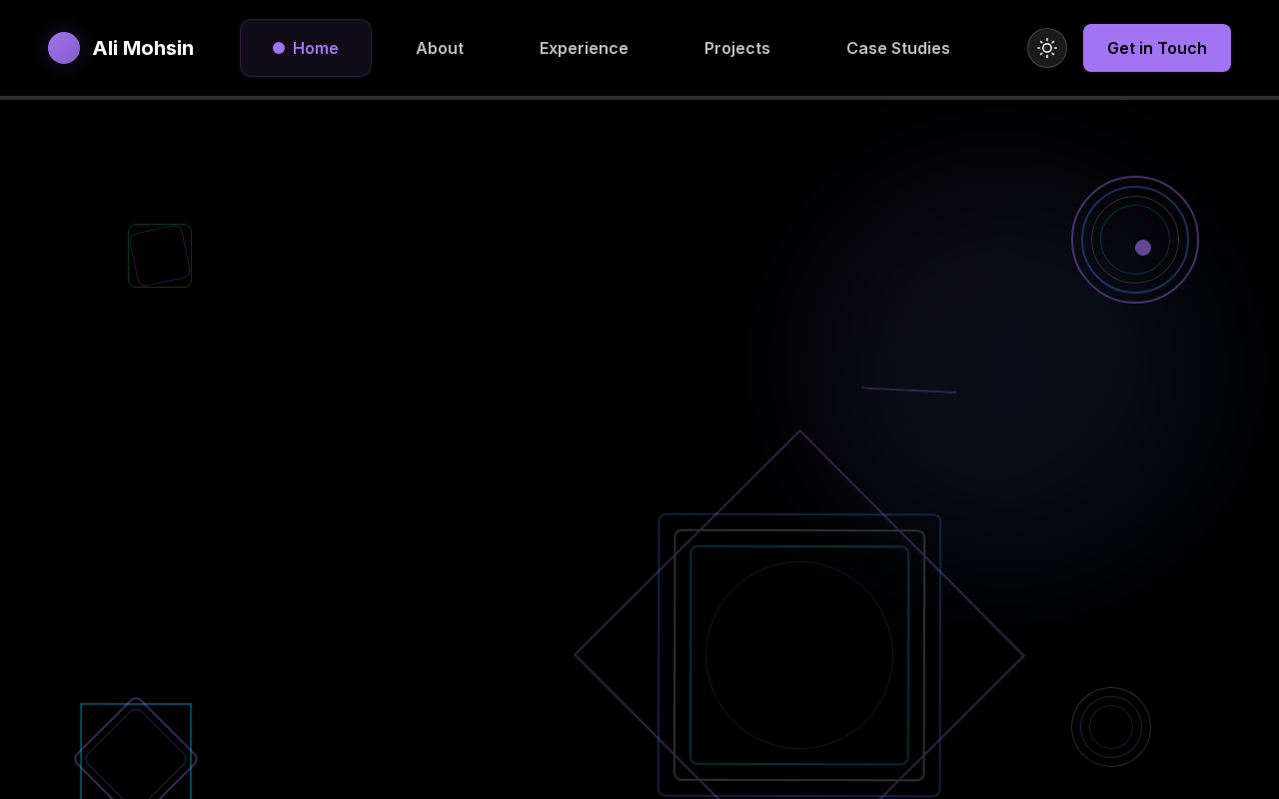Toggle light mode with the sun icon

(x=1047, y=48)
